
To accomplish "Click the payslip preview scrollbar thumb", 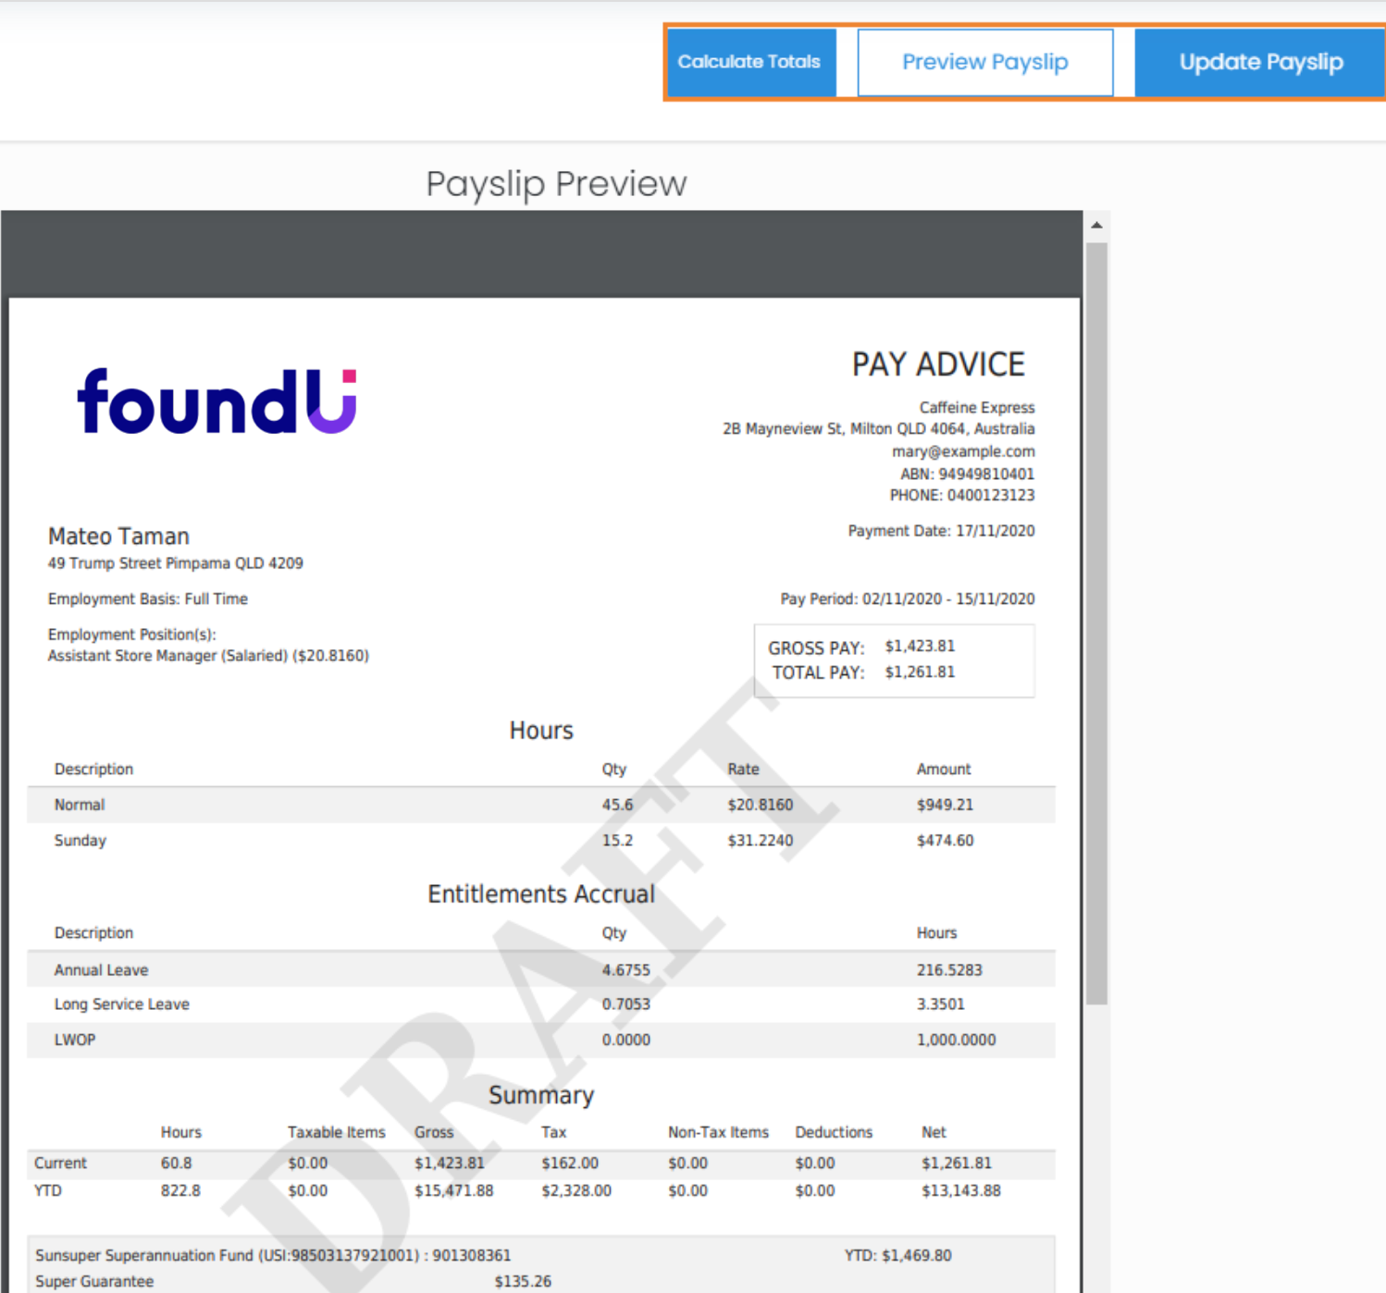I will point(1096,620).
